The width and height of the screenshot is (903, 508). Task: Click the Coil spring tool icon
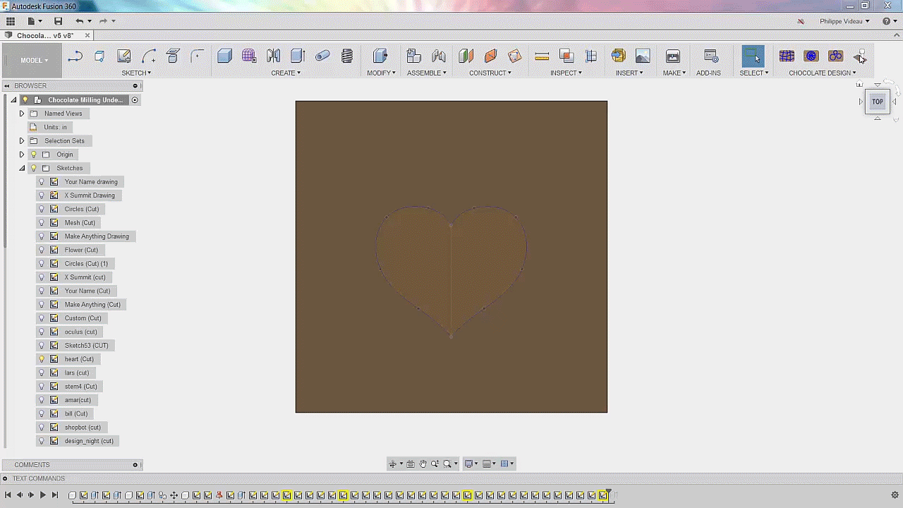(x=347, y=56)
